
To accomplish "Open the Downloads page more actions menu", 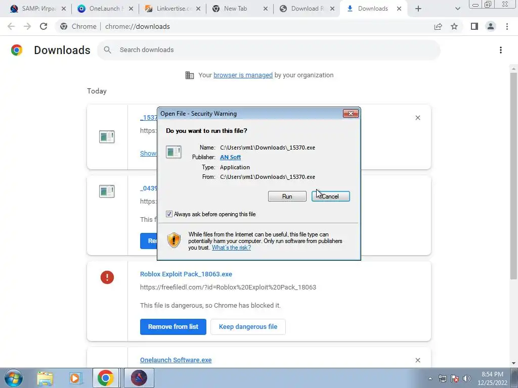I will [501, 50].
